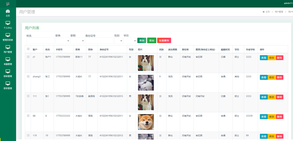The image size is (293, 141).
Task: Click the 姓名 search input field
Action: (x=41, y=40)
